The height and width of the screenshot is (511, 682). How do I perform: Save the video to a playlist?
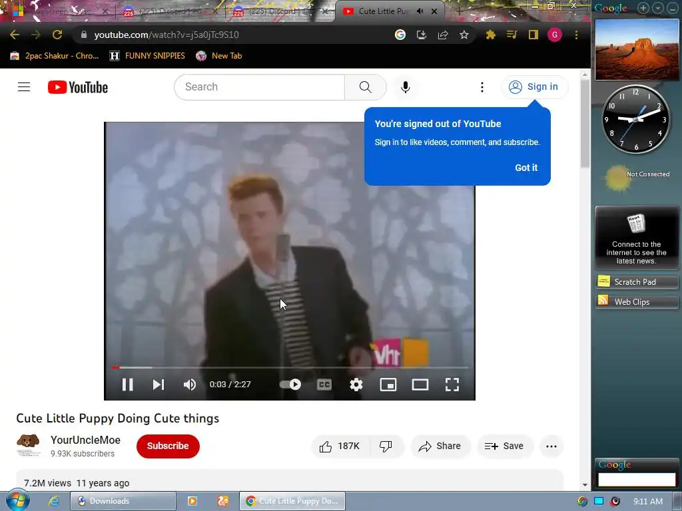(505, 446)
